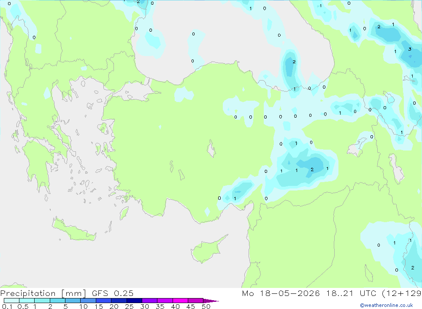Click the '15' legend scale label
This screenshot has height=309, width=422.
tap(99, 306)
